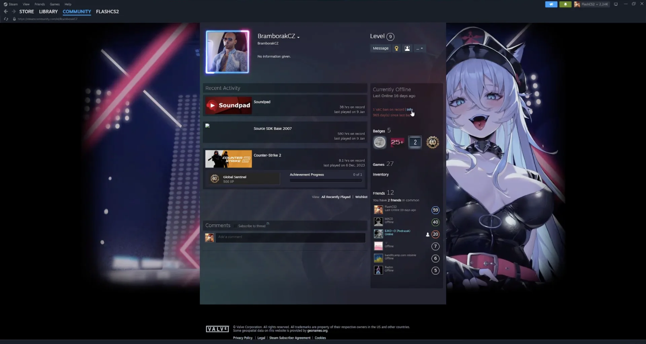Click the padlock icon beside the URL
Viewport: 646px width, 344px height.
click(x=14, y=19)
